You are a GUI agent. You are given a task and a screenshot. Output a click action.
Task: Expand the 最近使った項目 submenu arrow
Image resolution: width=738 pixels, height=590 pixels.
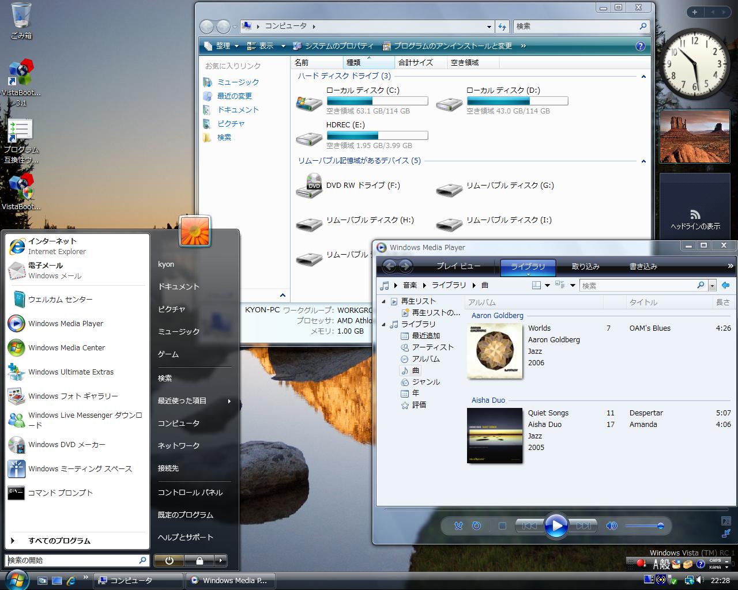229,401
